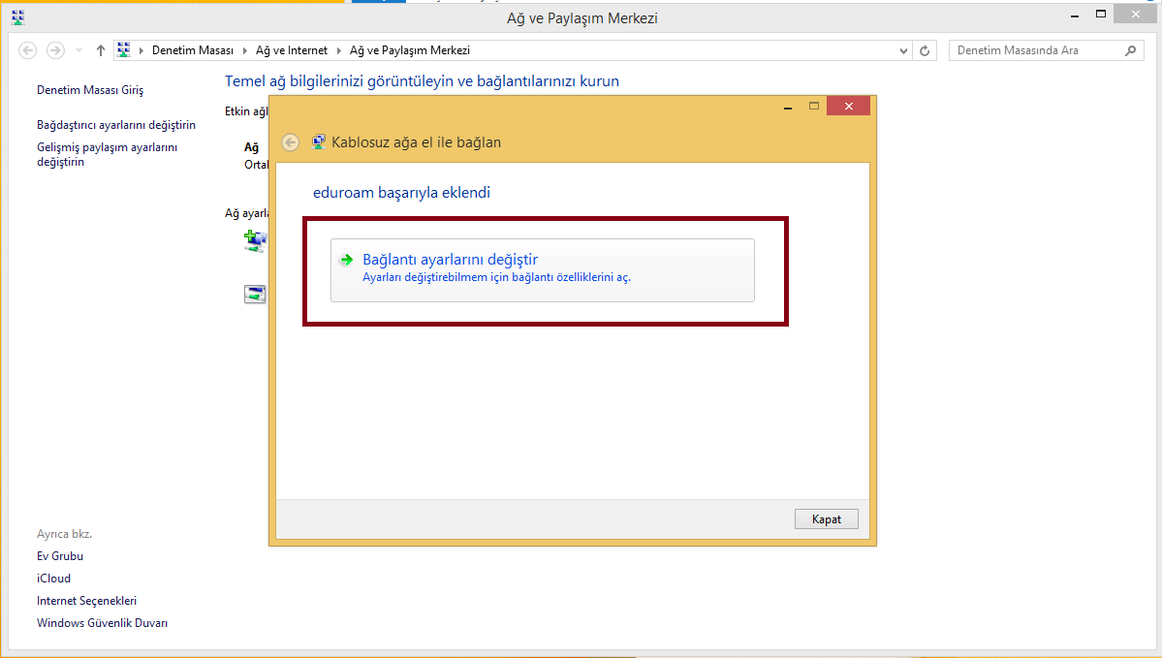This screenshot has height=658, width=1162.
Task: Expand the chevron after Ağ ve Internet breadcrumb
Action: point(338,50)
